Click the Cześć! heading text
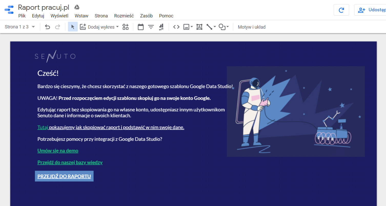The width and height of the screenshot is (386, 206). pyautogui.click(x=48, y=73)
